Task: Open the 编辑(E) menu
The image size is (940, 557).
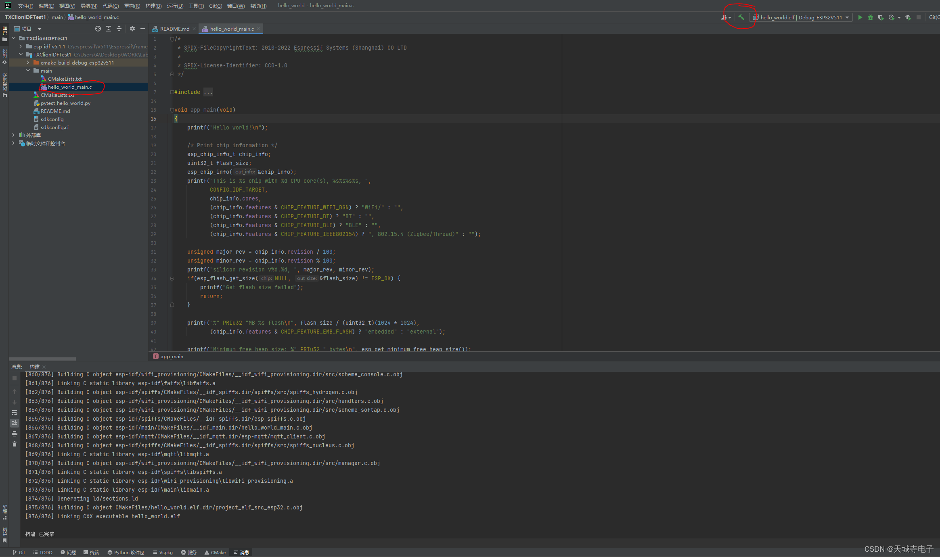Action: click(x=46, y=6)
